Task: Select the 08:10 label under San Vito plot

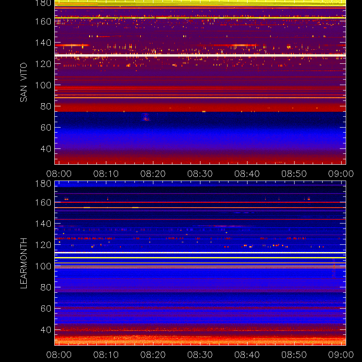Action: pyautogui.click(x=106, y=174)
